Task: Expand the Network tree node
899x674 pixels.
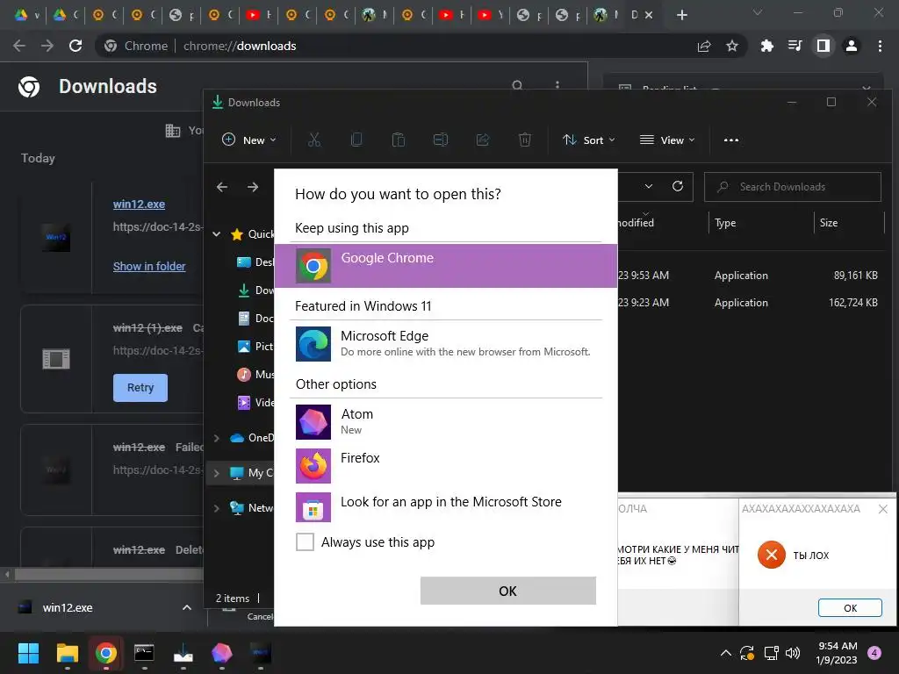Action: click(x=217, y=508)
